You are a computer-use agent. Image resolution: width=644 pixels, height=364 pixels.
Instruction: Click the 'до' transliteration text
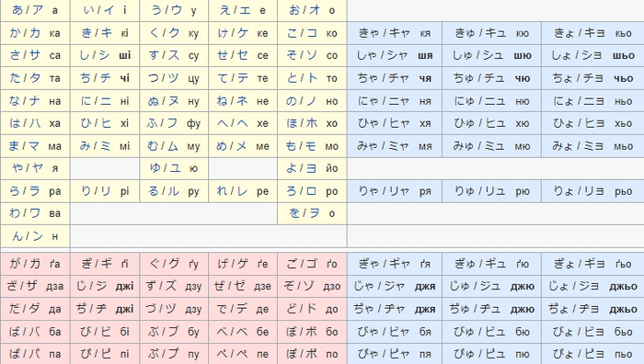(x=332, y=309)
